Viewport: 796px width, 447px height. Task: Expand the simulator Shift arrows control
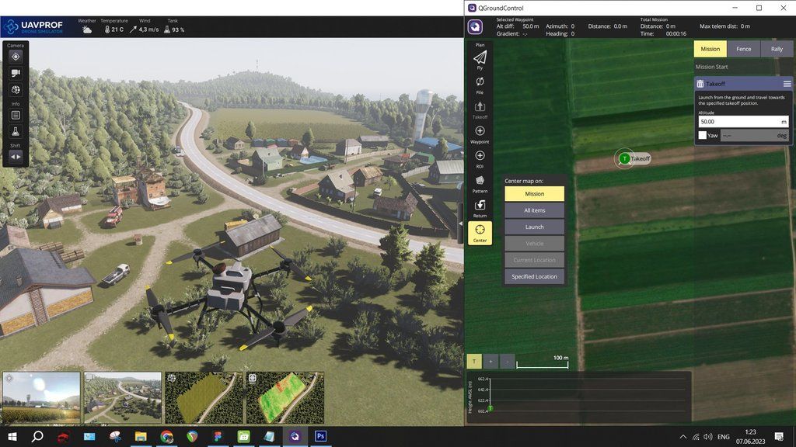(x=16, y=157)
